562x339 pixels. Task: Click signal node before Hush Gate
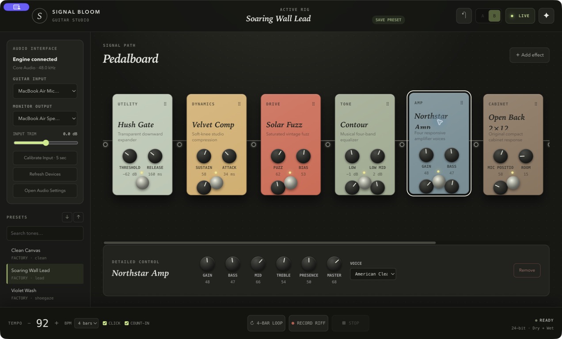tap(105, 144)
